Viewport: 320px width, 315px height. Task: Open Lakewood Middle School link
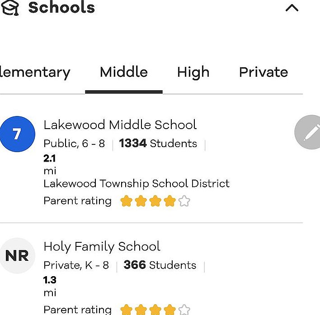[120, 125]
